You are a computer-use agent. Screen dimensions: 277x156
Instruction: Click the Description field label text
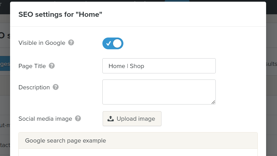tap(34, 87)
